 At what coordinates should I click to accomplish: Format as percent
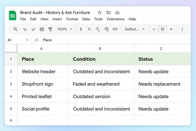tap(89, 29)
